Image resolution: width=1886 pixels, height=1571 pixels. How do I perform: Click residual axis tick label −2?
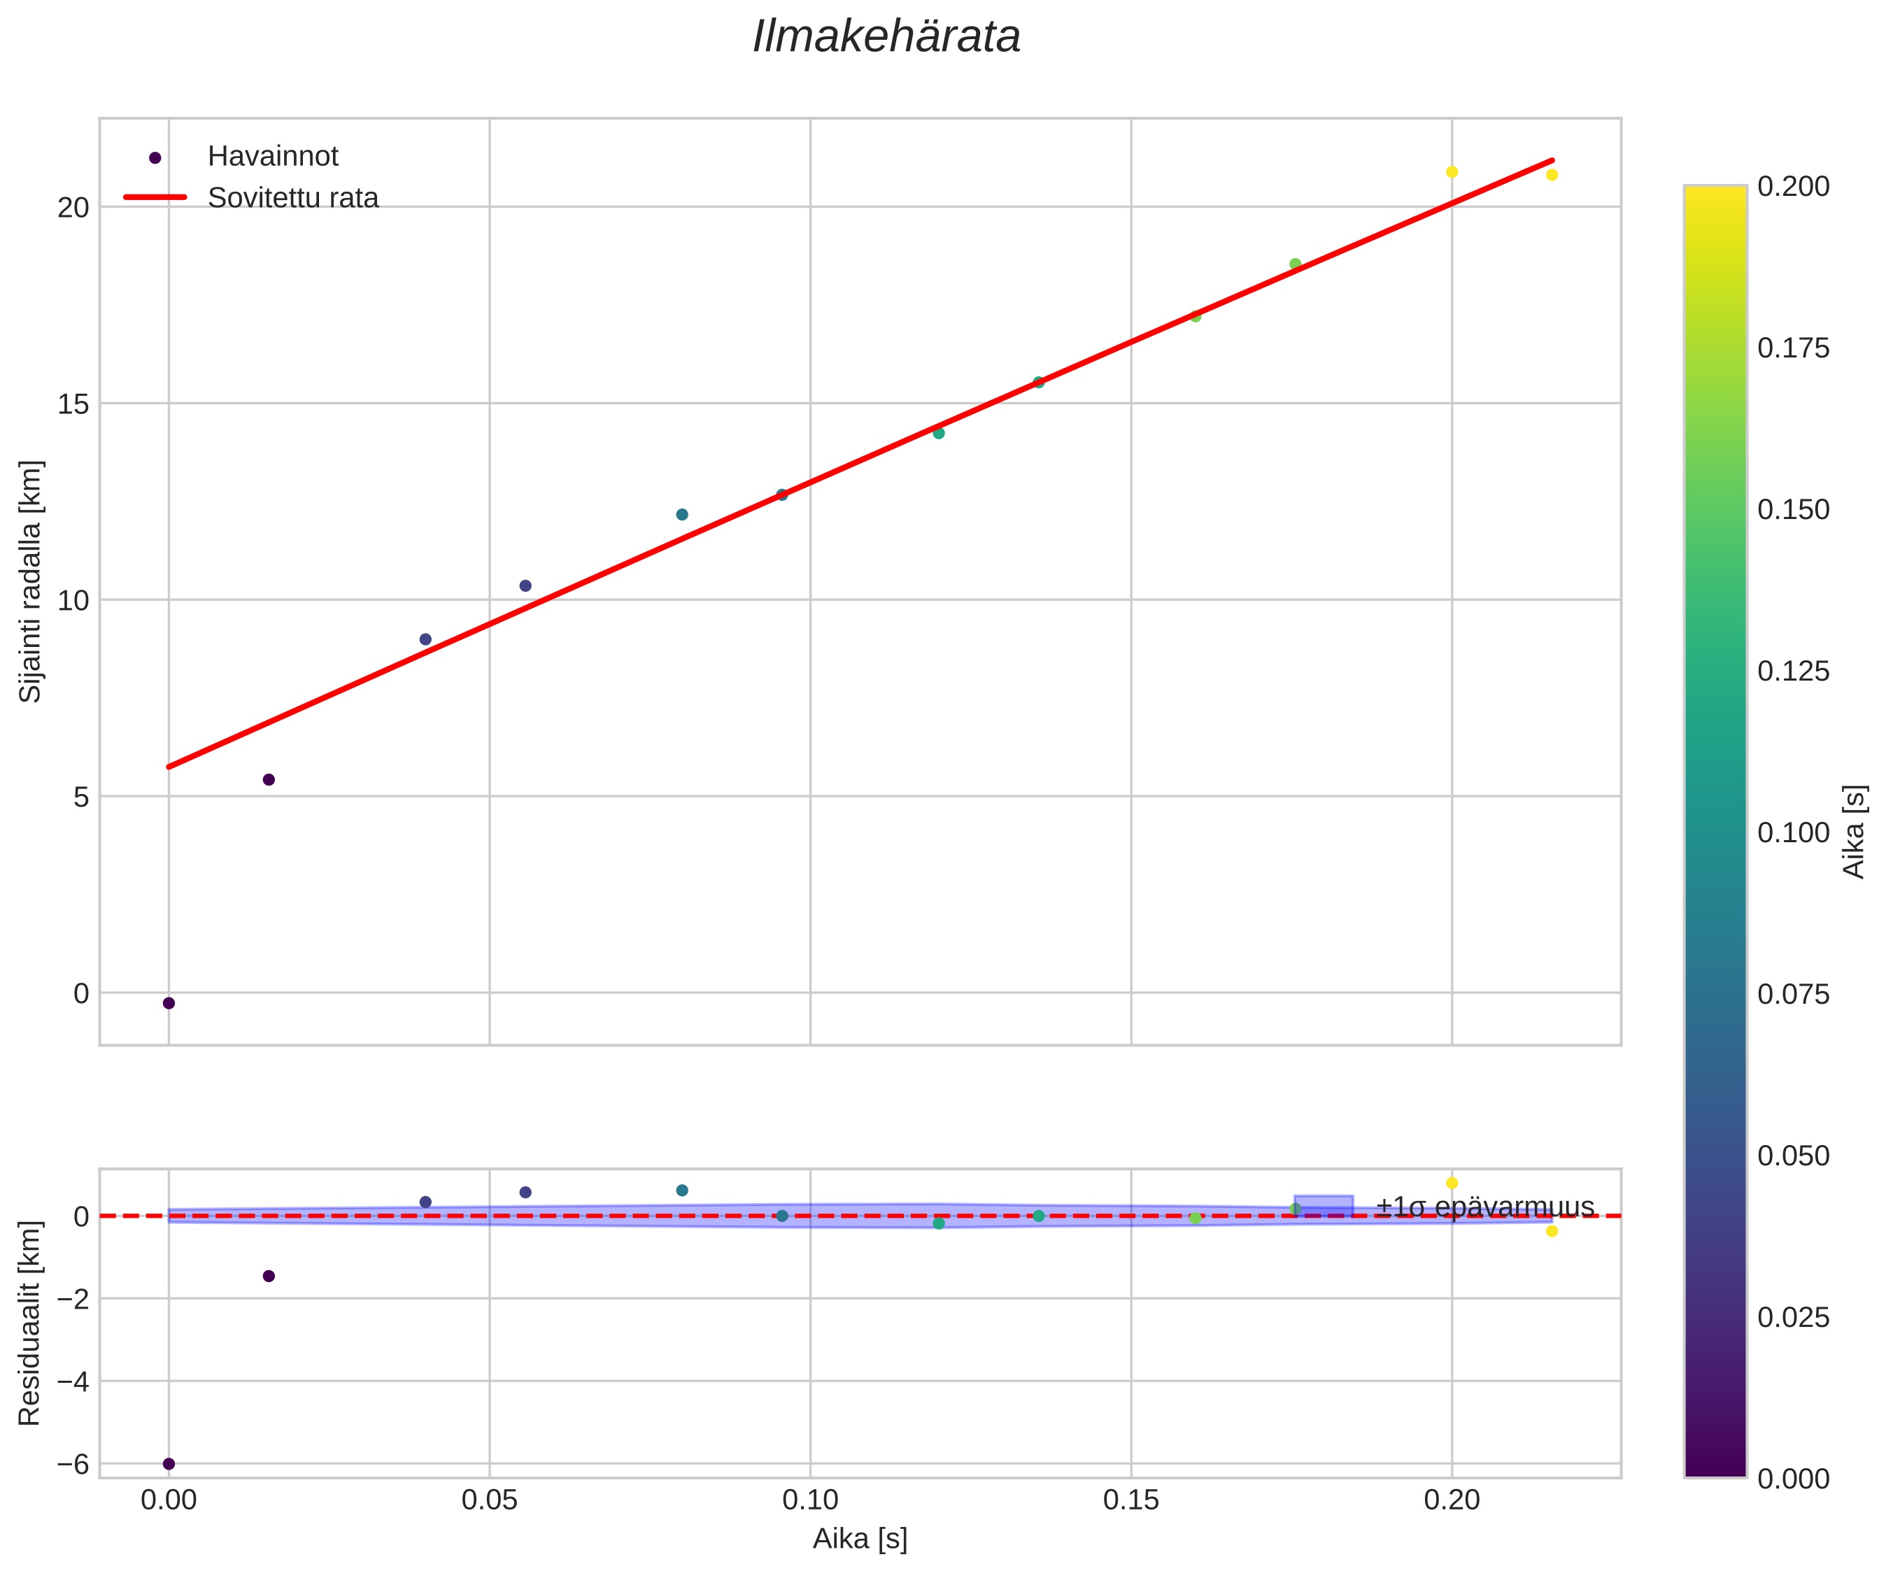[72, 1299]
